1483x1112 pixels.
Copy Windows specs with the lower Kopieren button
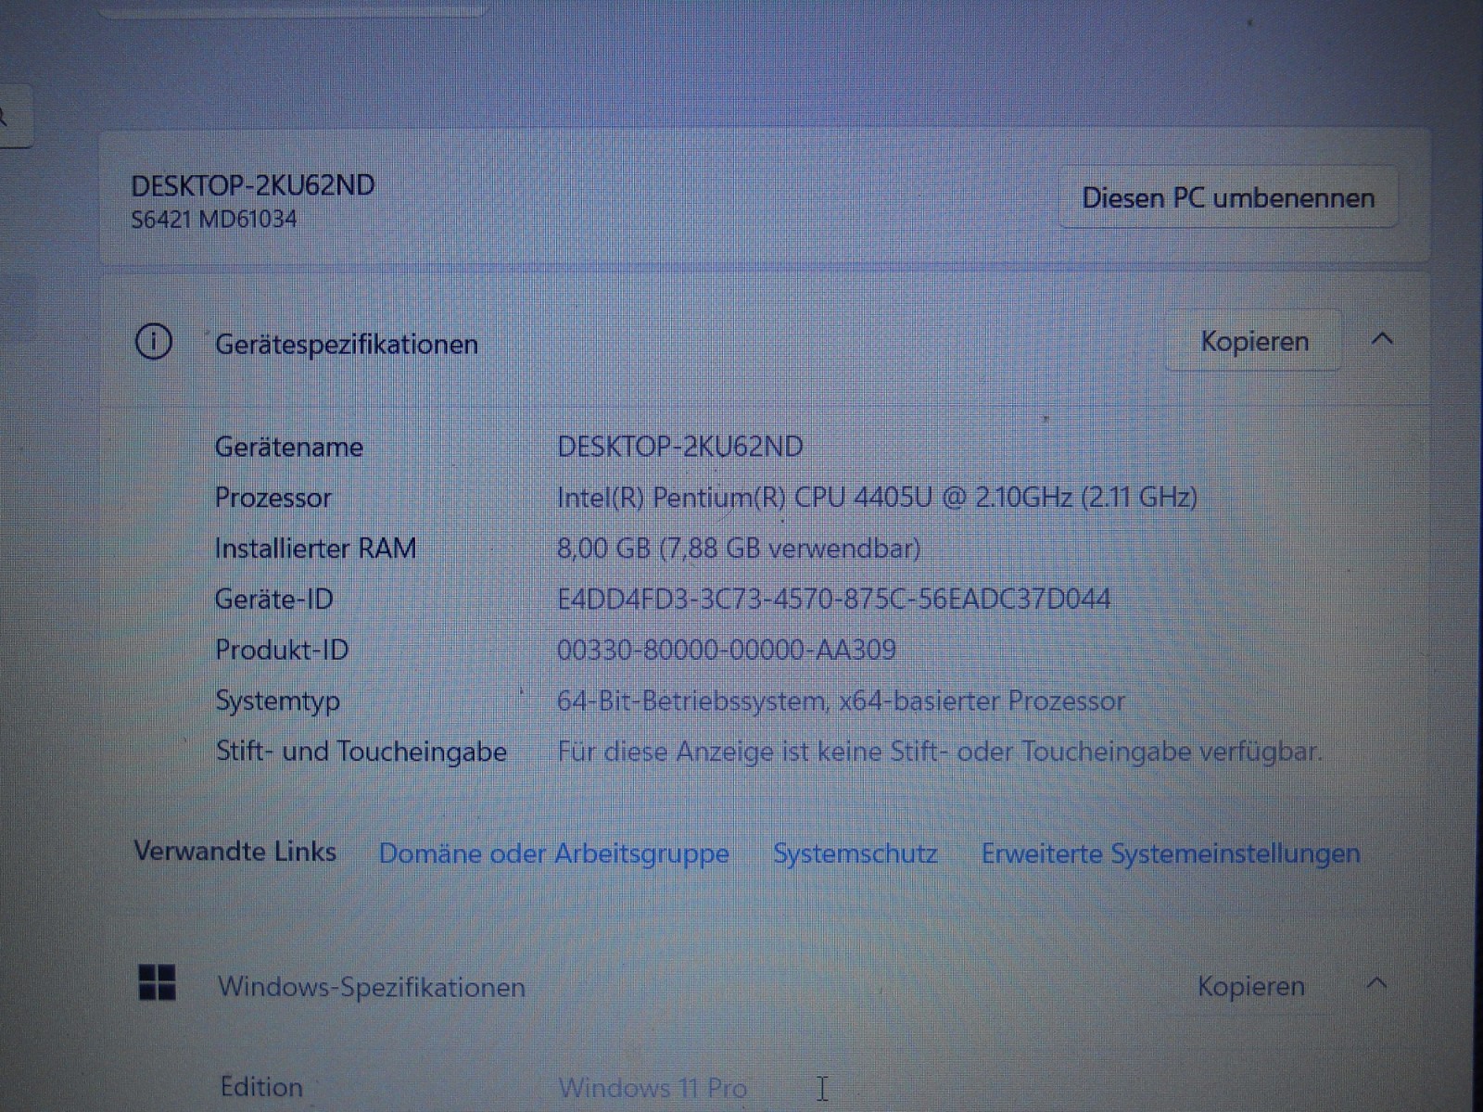(x=1250, y=986)
